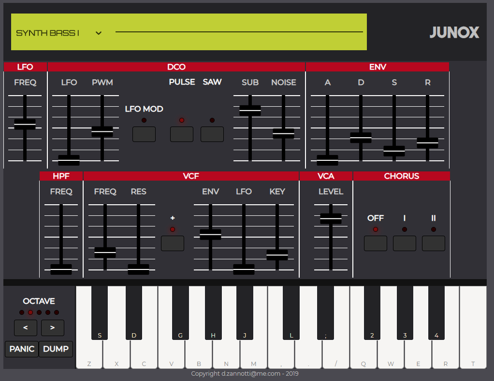The image size is (494, 381).
Task: Toggle the VCF envelope polarity + button
Action: pyautogui.click(x=173, y=243)
